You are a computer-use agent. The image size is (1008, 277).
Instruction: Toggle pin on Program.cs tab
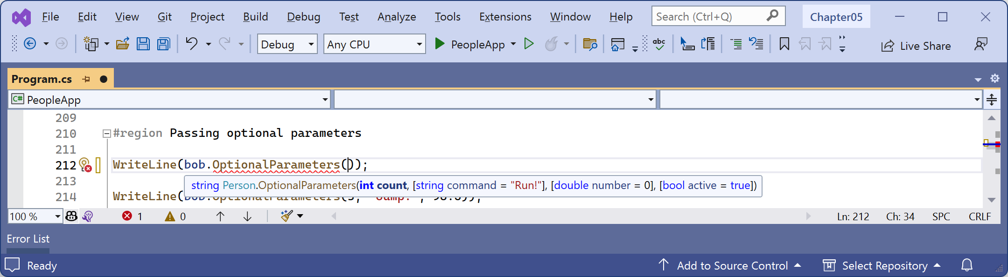(x=86, y=79)
